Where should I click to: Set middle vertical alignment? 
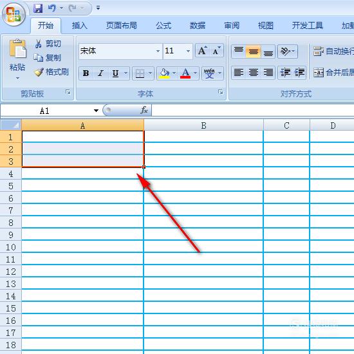254,51
